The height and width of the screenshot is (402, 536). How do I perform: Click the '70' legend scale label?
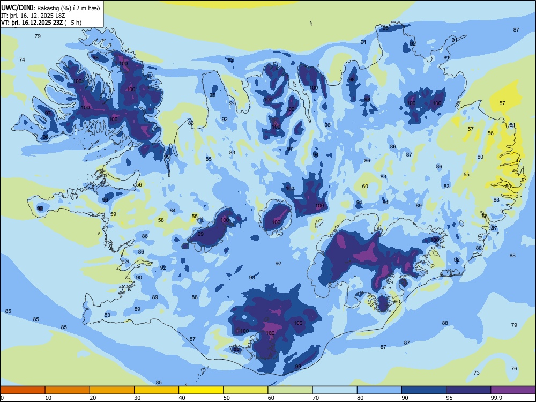316,398
